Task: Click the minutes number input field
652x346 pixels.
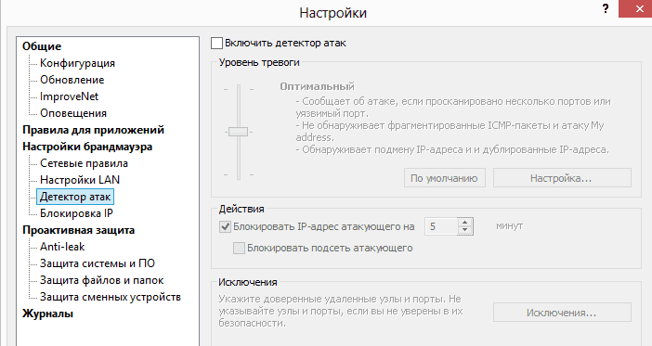Action: pos(441,226)
